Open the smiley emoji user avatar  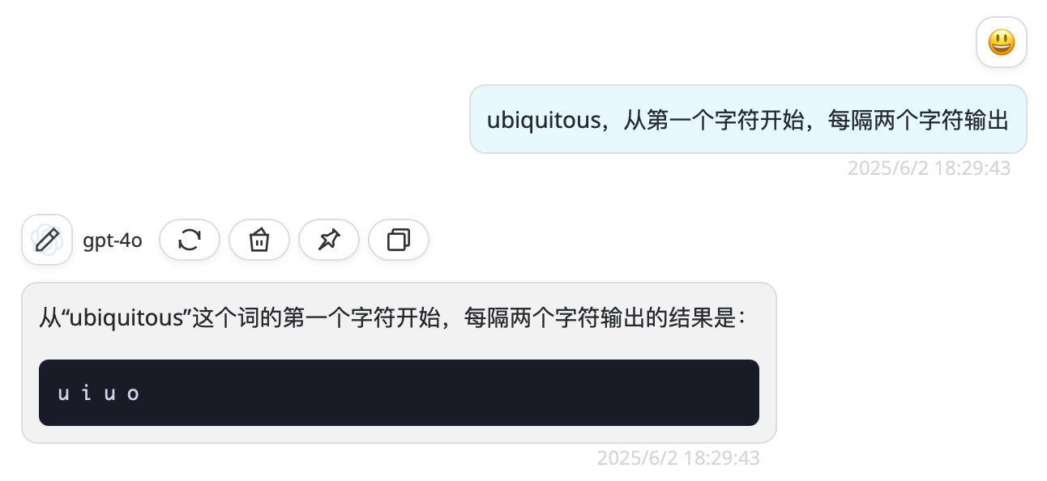(x=1002, y=41)
